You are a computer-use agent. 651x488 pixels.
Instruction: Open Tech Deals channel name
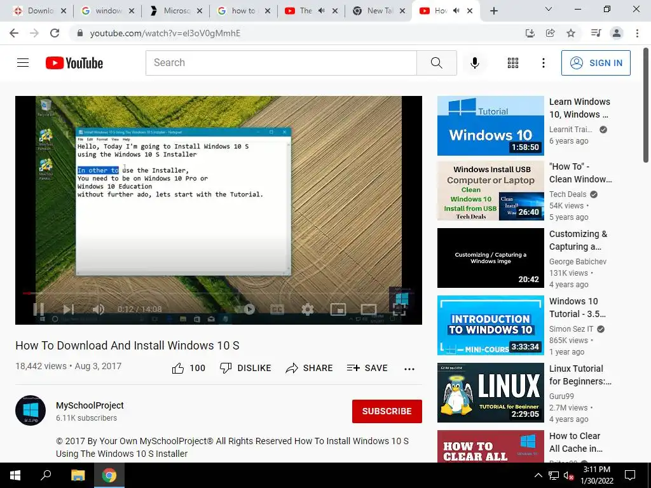pos(568,194)
